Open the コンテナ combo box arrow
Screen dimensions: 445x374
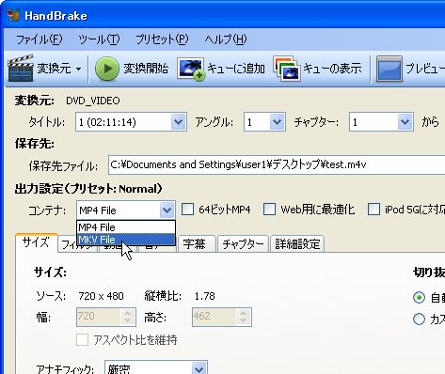(x=167, y=210)
